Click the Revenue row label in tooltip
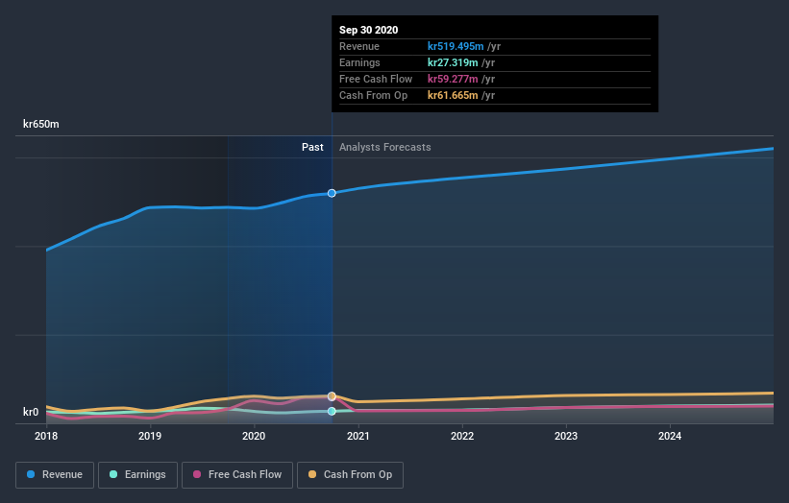This screenshot has height=503, width=789. coord(359,46)
